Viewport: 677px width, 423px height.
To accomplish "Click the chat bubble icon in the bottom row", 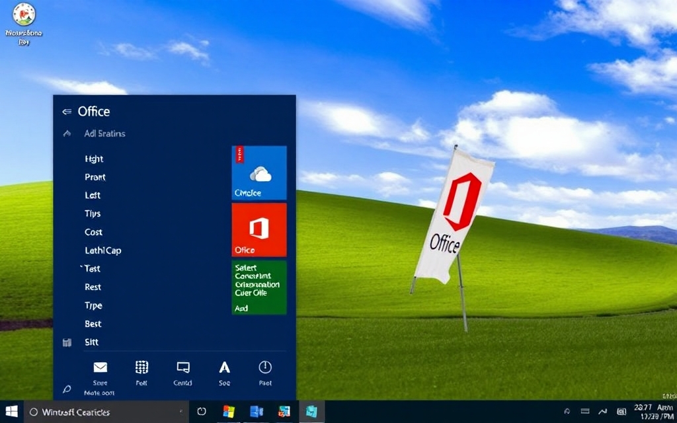I will coord(183,367).
